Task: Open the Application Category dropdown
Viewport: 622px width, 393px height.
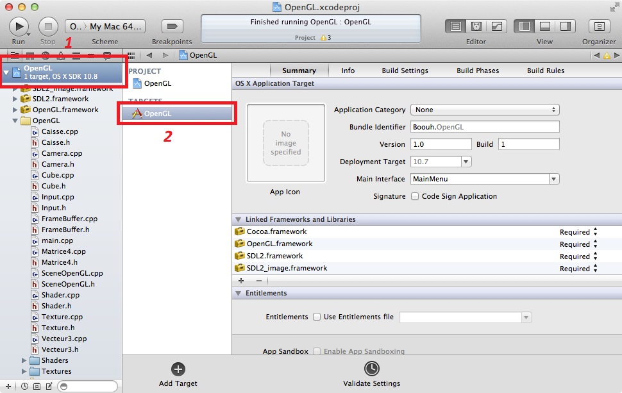Action: [485, 110]
